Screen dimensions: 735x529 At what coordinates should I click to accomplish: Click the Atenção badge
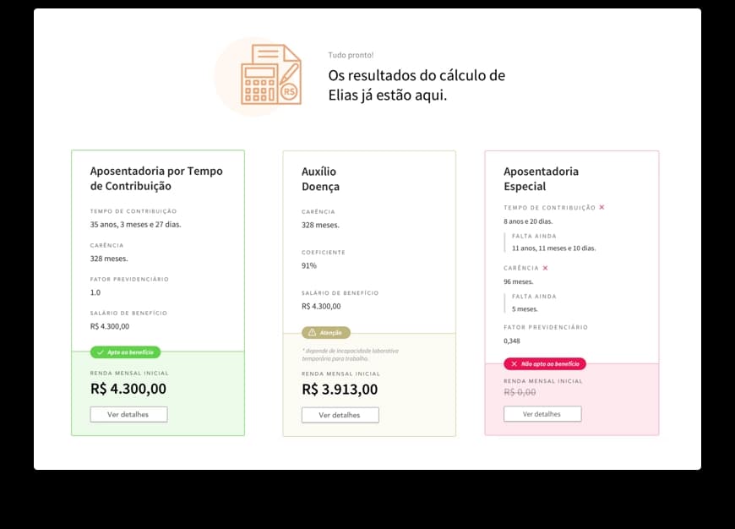[325, 333]
